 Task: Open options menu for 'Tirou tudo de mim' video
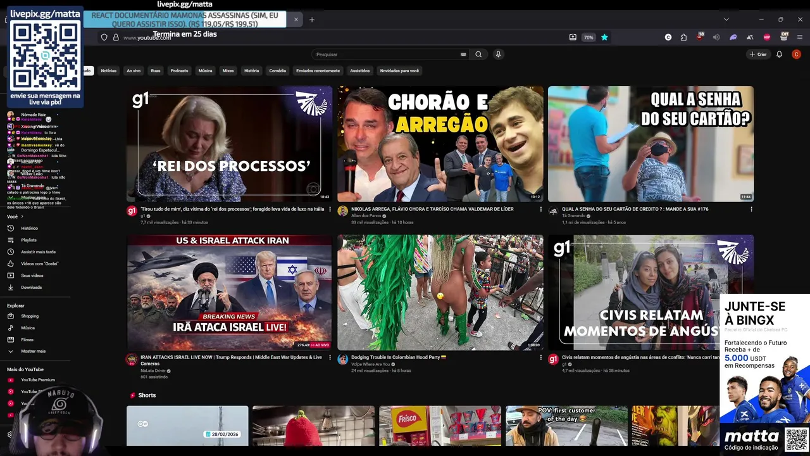pyautogui.click(x=330, y=209)
